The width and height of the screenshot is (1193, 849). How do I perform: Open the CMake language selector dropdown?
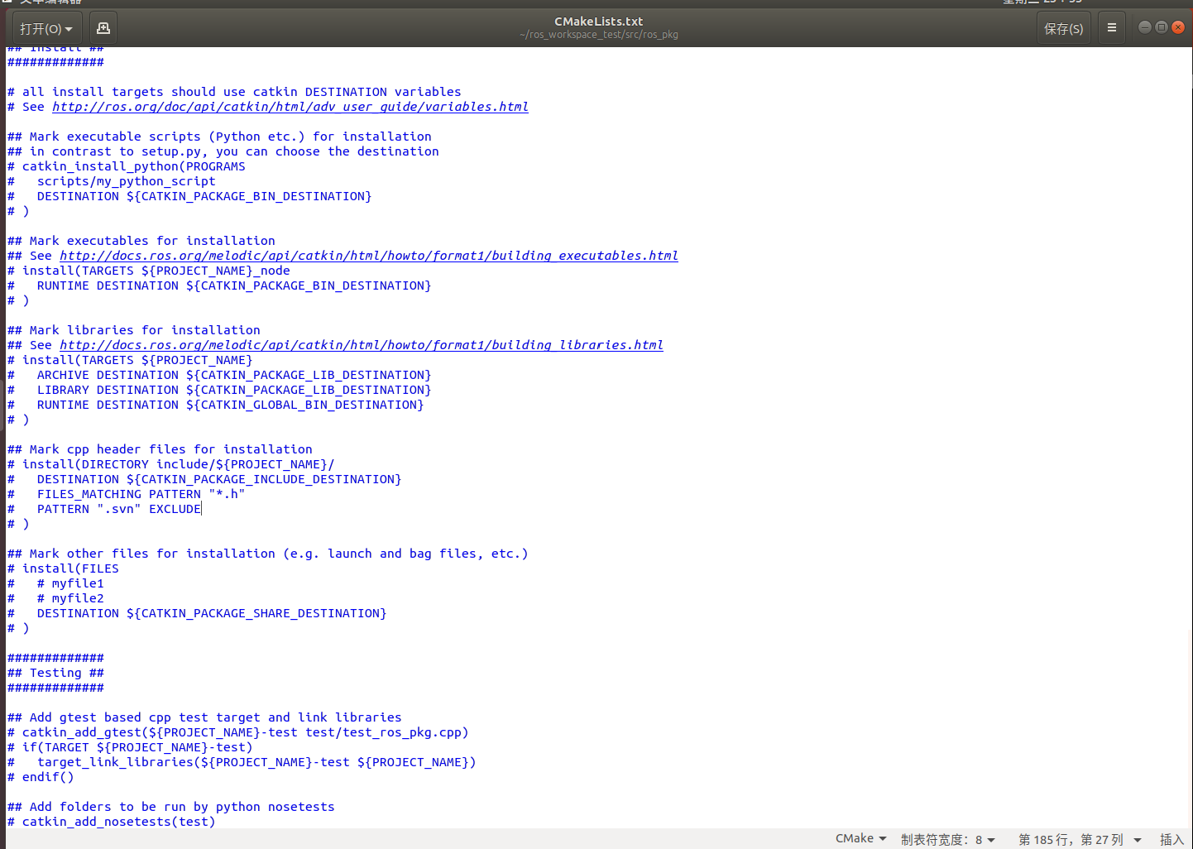coord(860,838)
